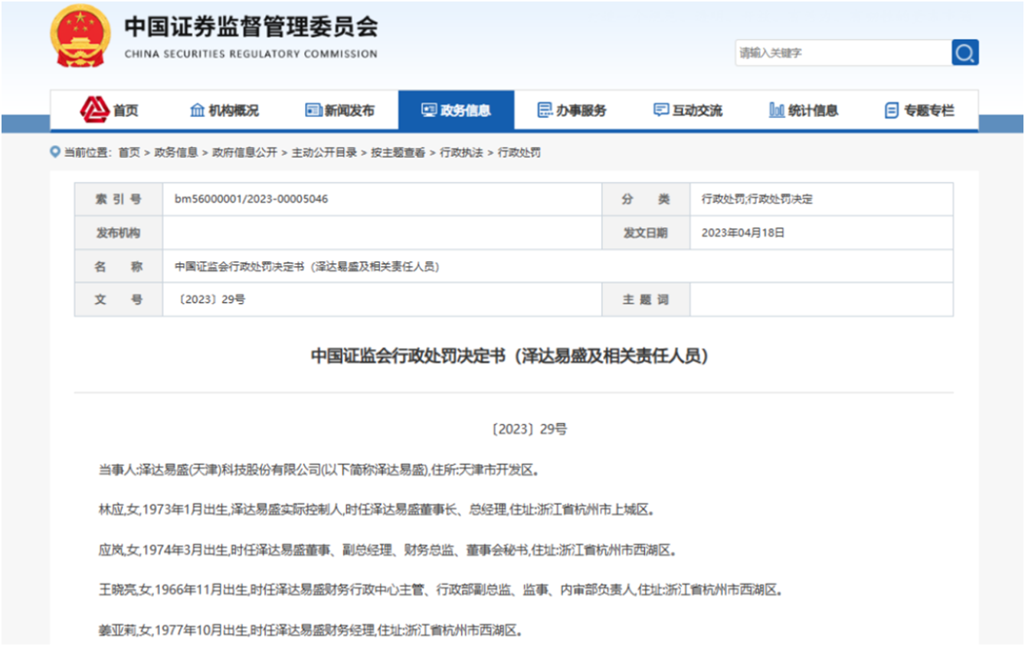Image resolution: width=1025 pixels, height=646 pixels.
Task: Click the building icon beside 机构概况
Action: [197, 110]
